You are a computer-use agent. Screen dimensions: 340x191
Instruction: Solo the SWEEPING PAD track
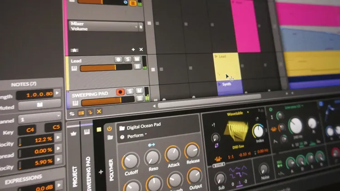[130, 91]
